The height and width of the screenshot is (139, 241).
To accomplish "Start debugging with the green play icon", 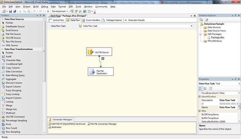I will pos(48,11).
